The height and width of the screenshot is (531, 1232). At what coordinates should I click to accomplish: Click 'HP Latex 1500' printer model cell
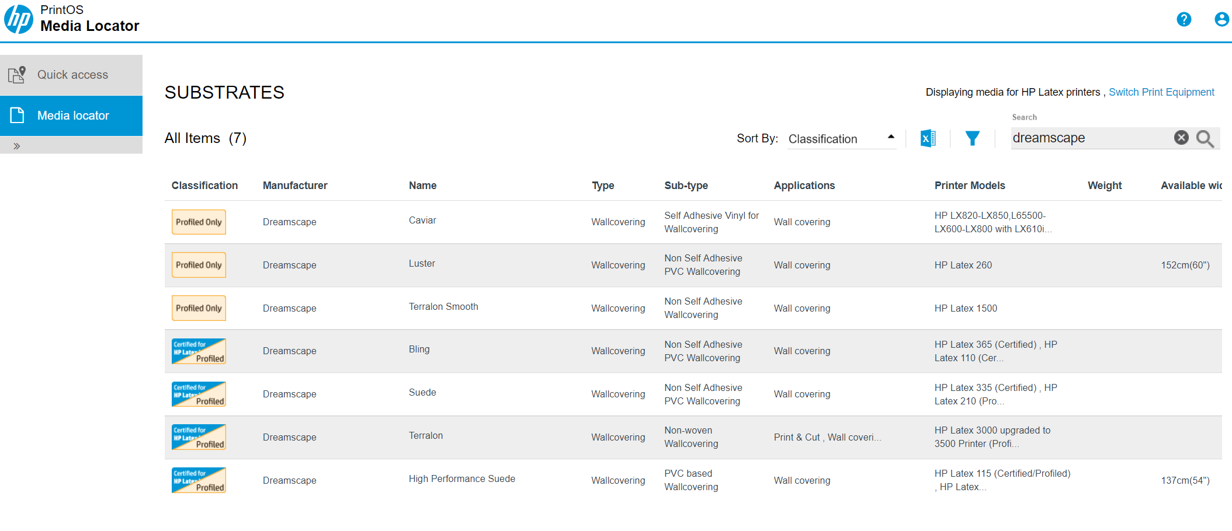[x=966, y=308]
